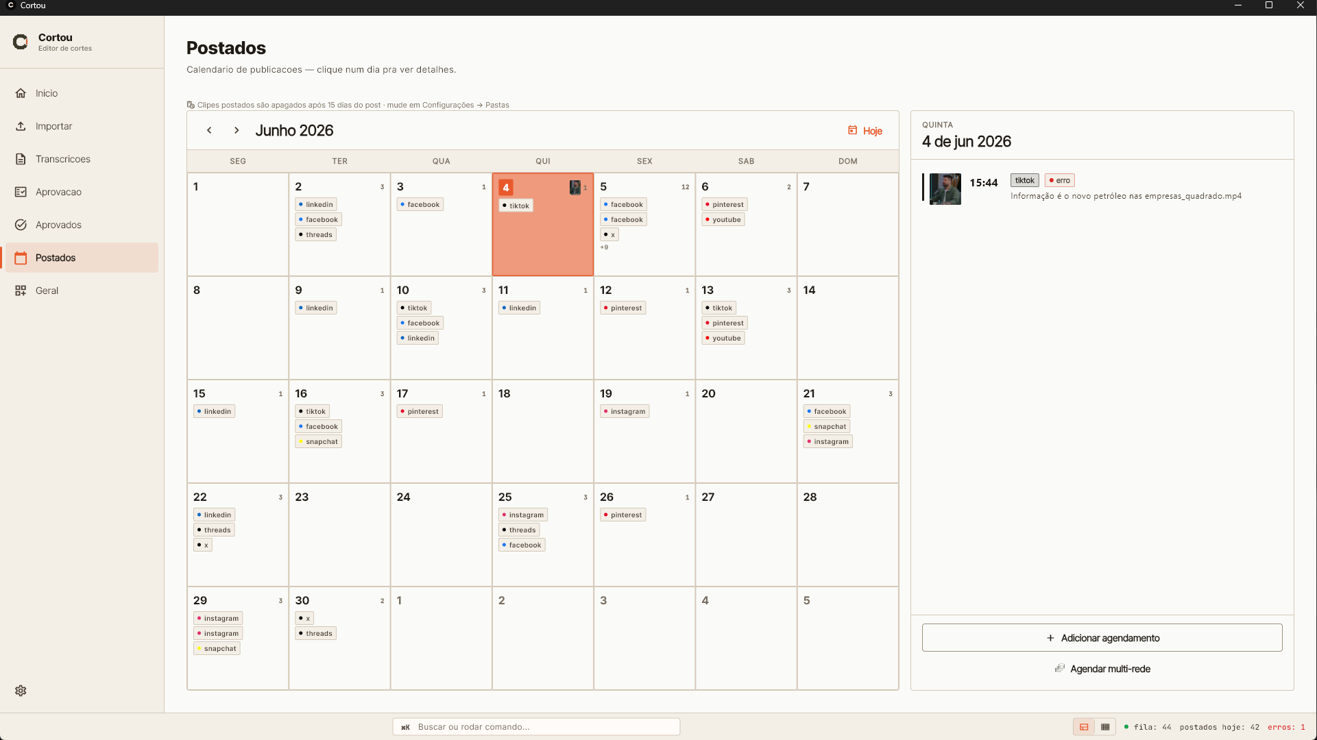Image resolution: width=1317 pixels, height=740 pixels.
Task: Click the pinterest chip on day 26
Action: click(623, 515)
